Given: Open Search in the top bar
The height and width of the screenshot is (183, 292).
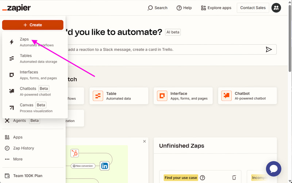Looking at the screenshot, I should (x=158, y=8).
